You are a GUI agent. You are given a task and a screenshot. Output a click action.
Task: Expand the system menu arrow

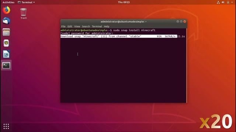[232, 2]
